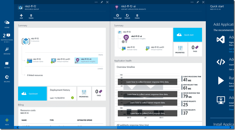Open Time range in Application Insights blade
235x130 pixels.
tap(117, 16)
